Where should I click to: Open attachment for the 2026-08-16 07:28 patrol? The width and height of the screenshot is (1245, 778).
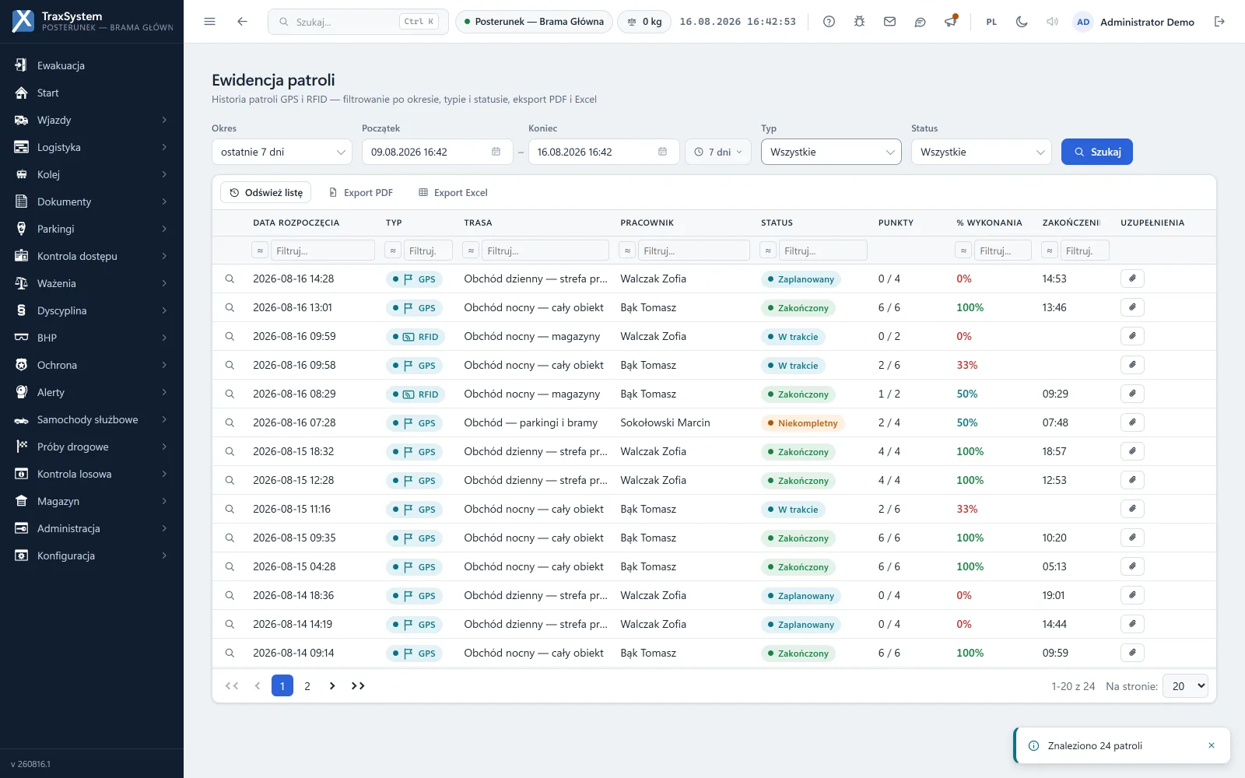click(1132, 422)
